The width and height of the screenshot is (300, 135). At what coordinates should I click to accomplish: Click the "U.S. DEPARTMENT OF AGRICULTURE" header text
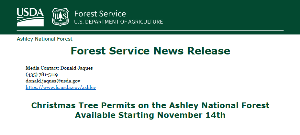point(118,22)
